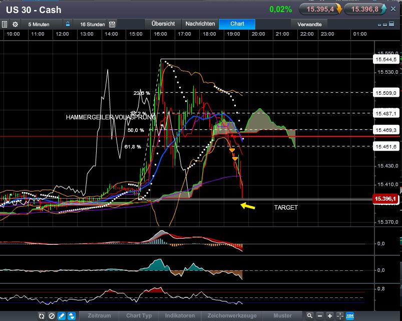Toggle the 1234 price labels icon
Viewport: 402px width, 321px height.
tap(350, 315)
